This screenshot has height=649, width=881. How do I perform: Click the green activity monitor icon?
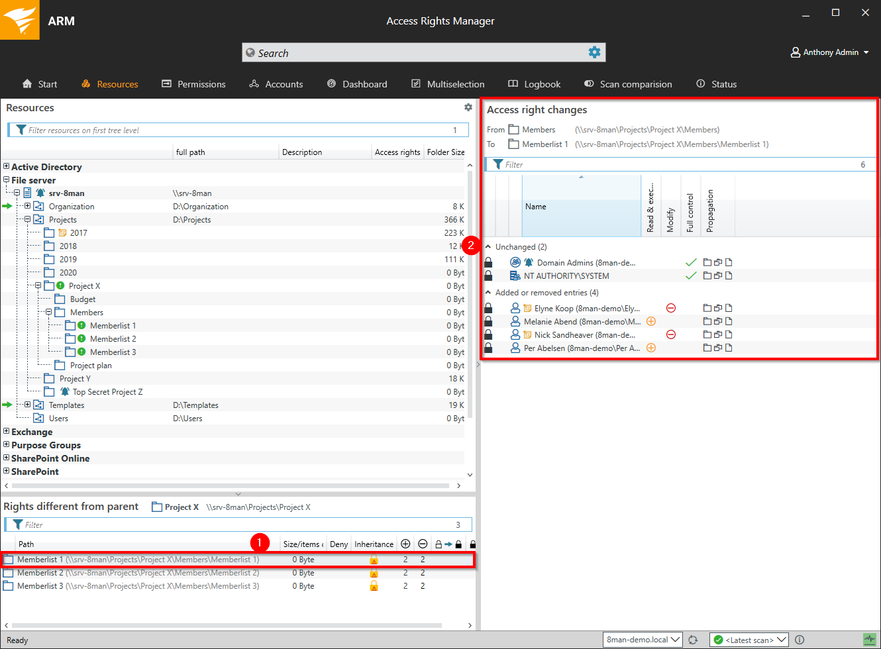tap(869, 640)
